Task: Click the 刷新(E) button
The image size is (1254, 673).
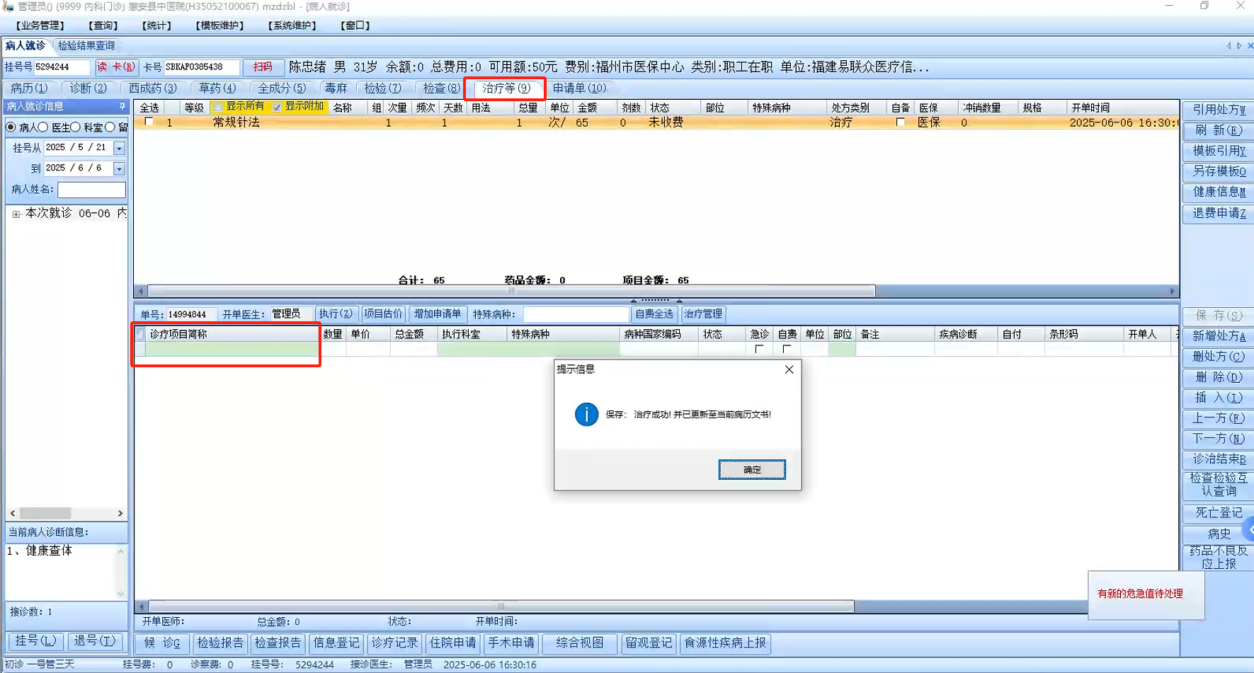Action: tap(1218, 130)
